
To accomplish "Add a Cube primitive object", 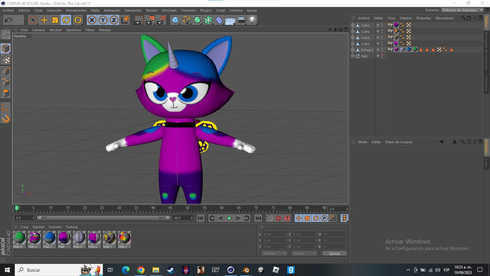I will tap(175, 20).
